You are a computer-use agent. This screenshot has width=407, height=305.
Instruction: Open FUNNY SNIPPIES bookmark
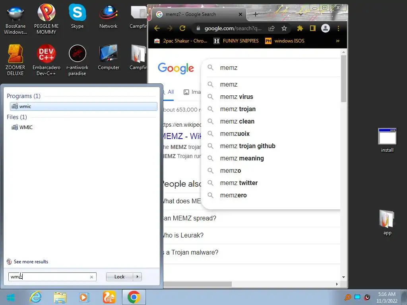[x=236, y=41]
